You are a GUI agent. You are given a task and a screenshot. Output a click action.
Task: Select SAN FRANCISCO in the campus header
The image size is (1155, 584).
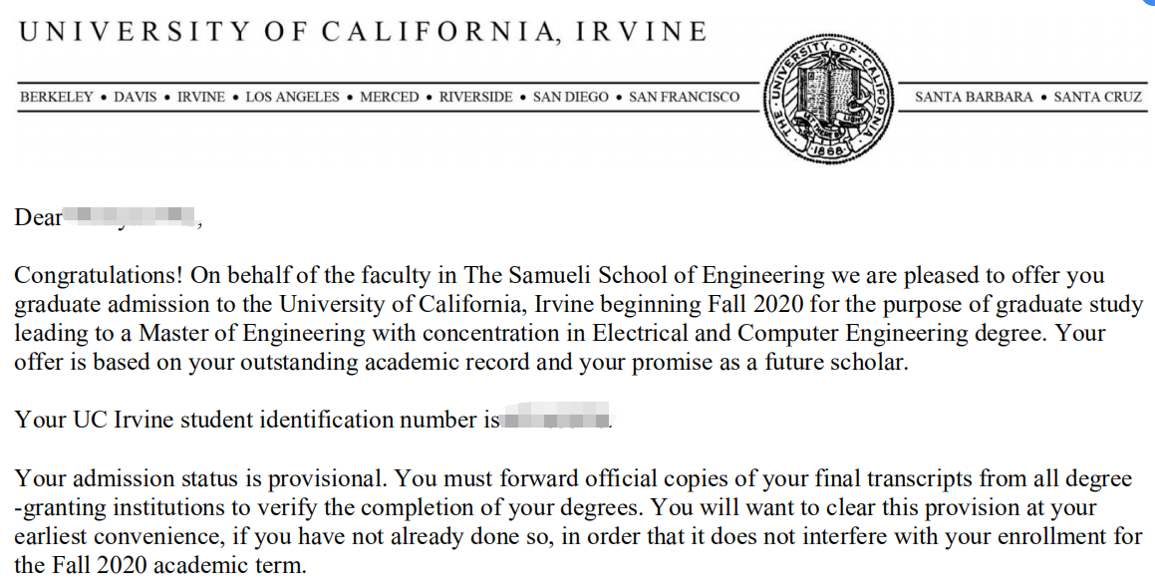click(684, 98)
